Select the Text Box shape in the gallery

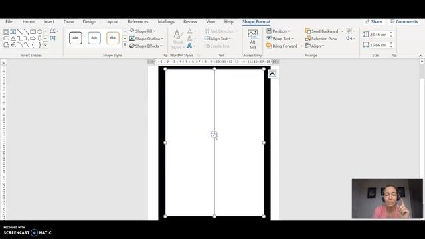click(x=13, y=32)
